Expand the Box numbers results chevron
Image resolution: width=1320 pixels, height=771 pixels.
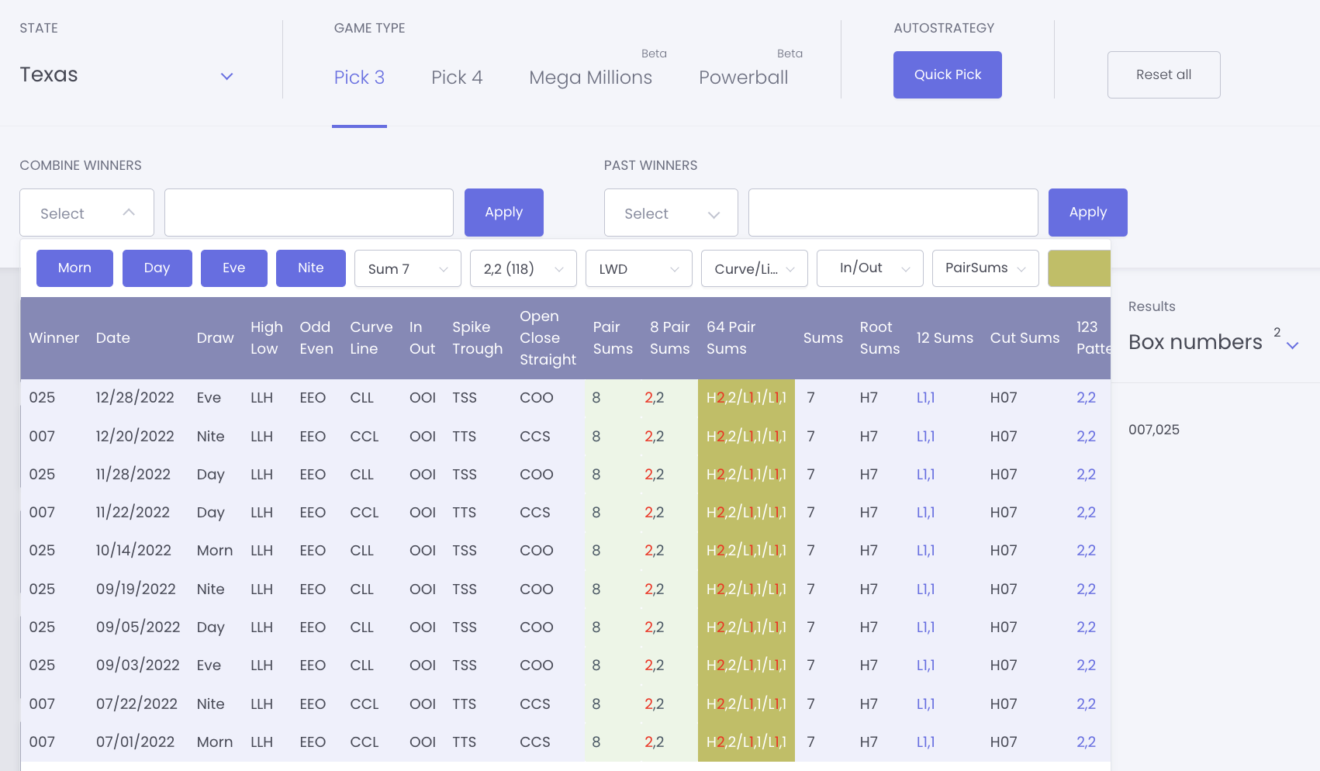[1292, 345]
